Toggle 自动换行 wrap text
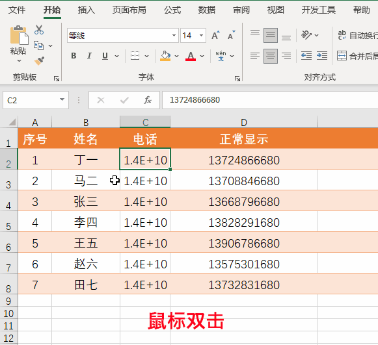378x345 pixels. point(357,35)
